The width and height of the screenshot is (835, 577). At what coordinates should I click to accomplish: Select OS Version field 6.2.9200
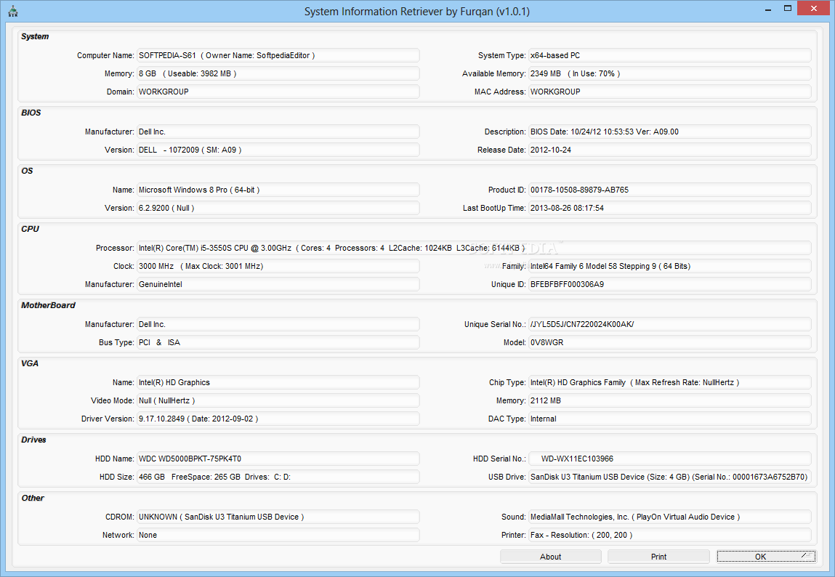tap(278, 208)
